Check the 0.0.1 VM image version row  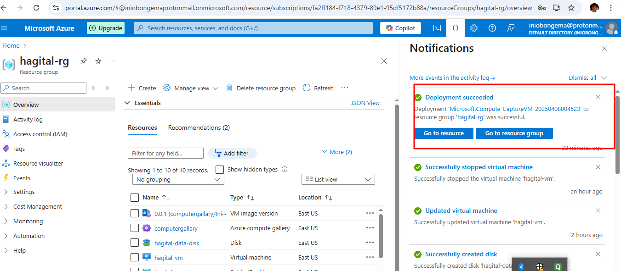tap(135, 213)
